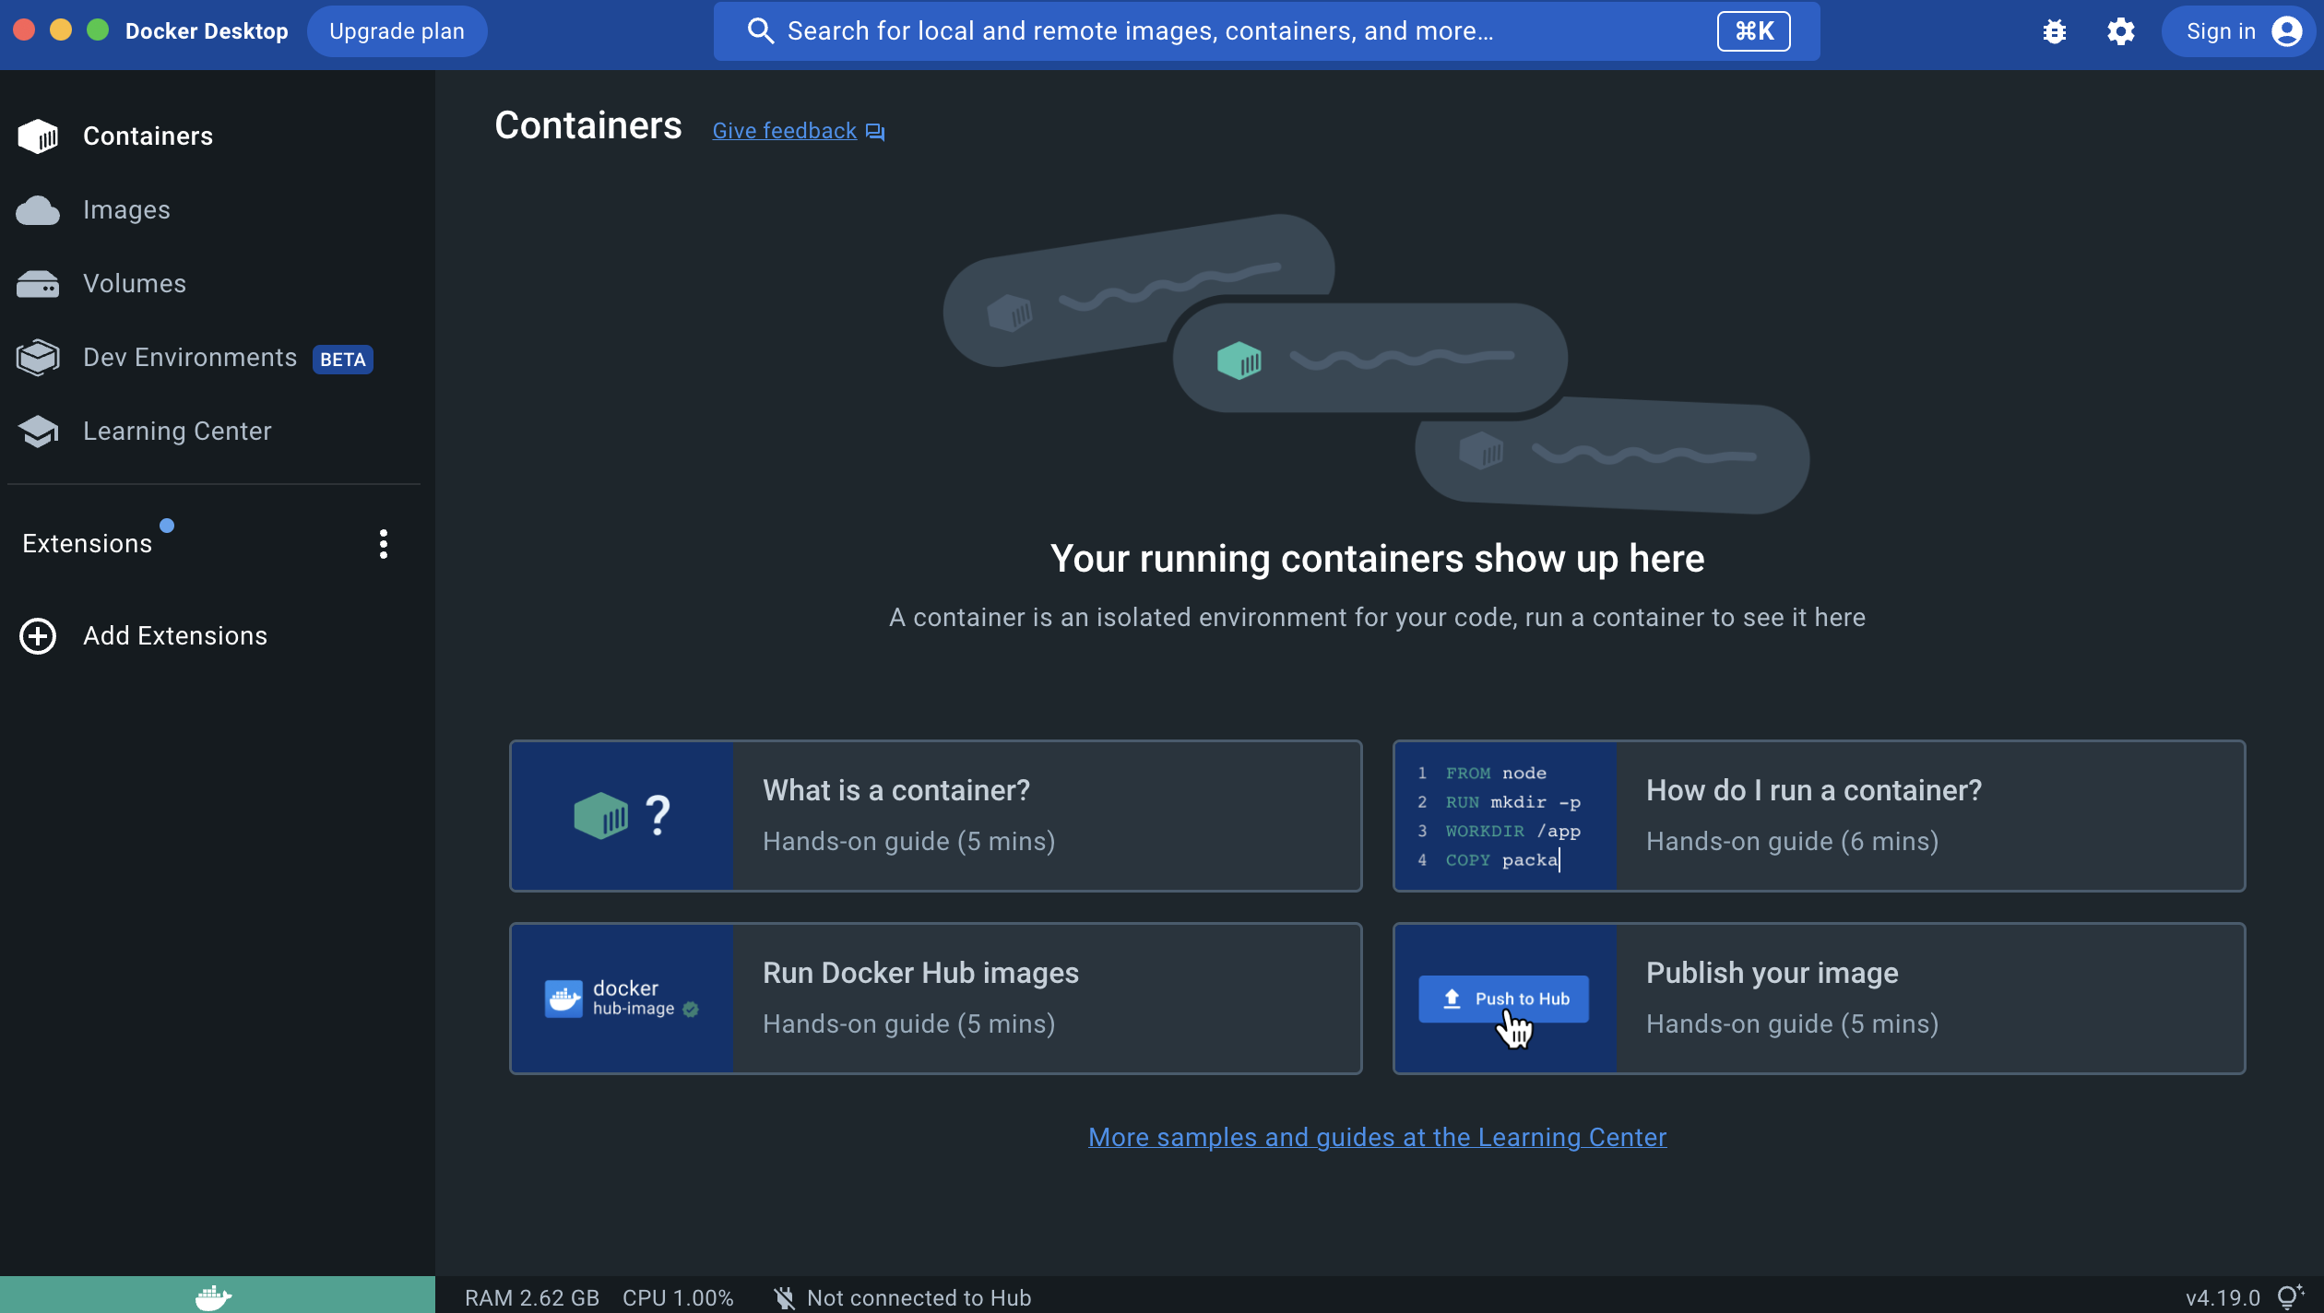
Task: Click the Volumes drive icon
Action: point(38,284)
